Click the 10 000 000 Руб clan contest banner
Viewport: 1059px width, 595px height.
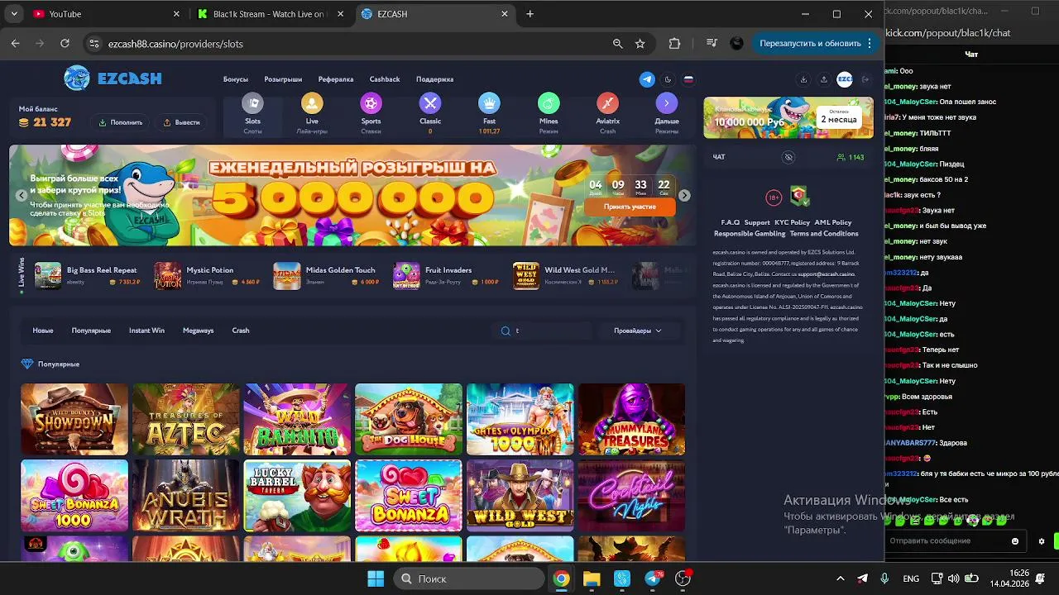pos(788,117)
